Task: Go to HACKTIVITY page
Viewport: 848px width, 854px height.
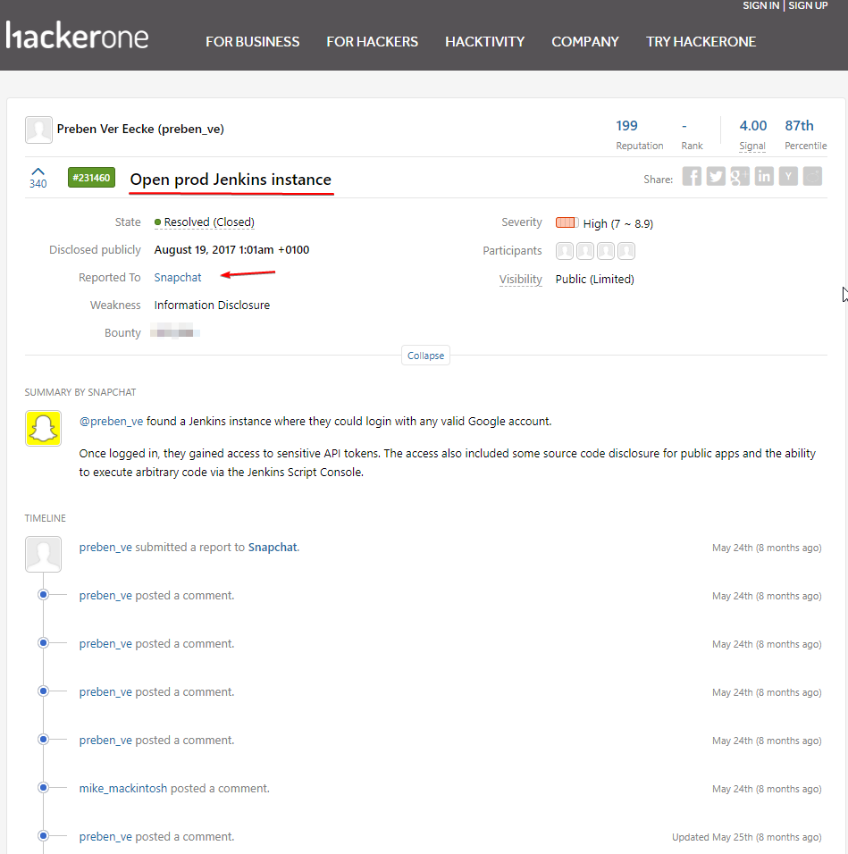Action: 484,42
